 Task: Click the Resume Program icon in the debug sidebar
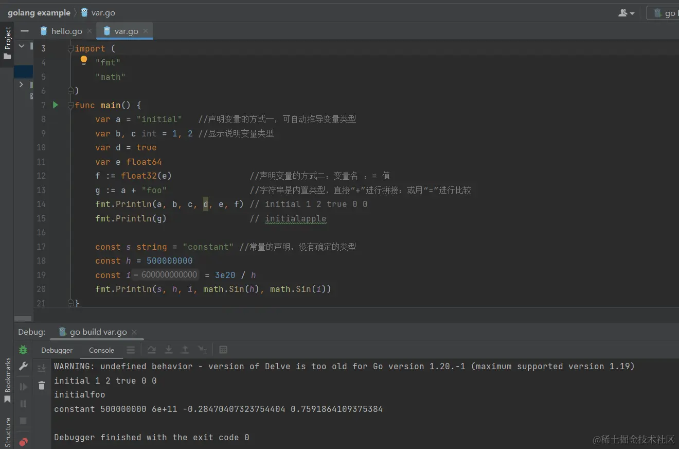[23, 387]
